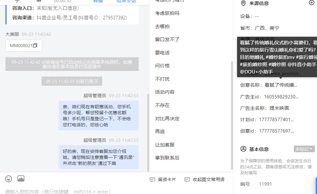317x194 pixels.
Task: Open the emoji picker
Action: click(x=9, y=179)
